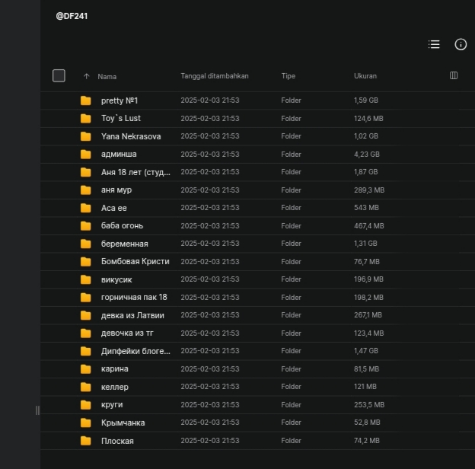Sort by the Nama column header
The image size is (475, 469).
tap(107, 77)
